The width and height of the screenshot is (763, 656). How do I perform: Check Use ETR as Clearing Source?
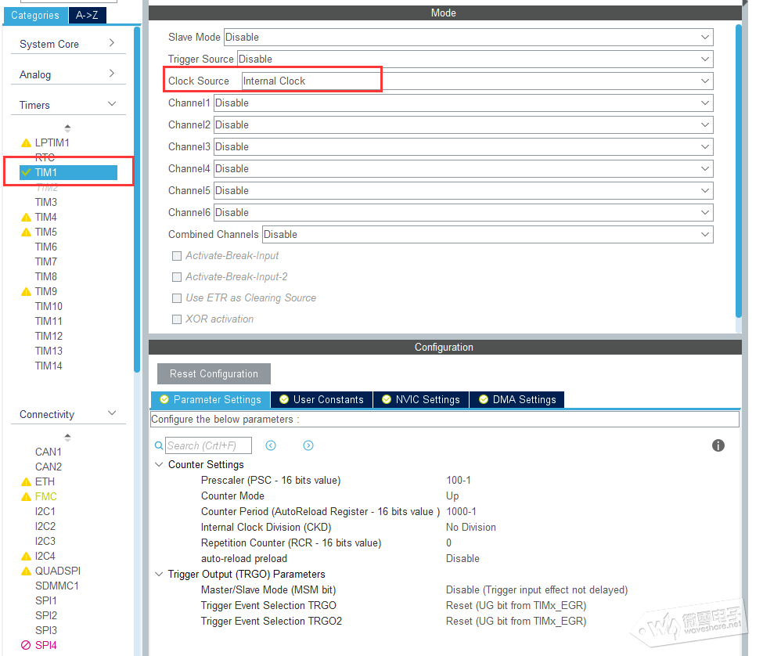pyautogui.click(x=177, y=298)
